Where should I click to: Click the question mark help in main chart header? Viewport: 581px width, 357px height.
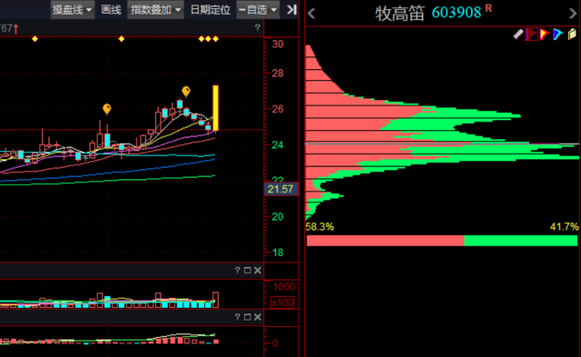(x=258, y=27)
